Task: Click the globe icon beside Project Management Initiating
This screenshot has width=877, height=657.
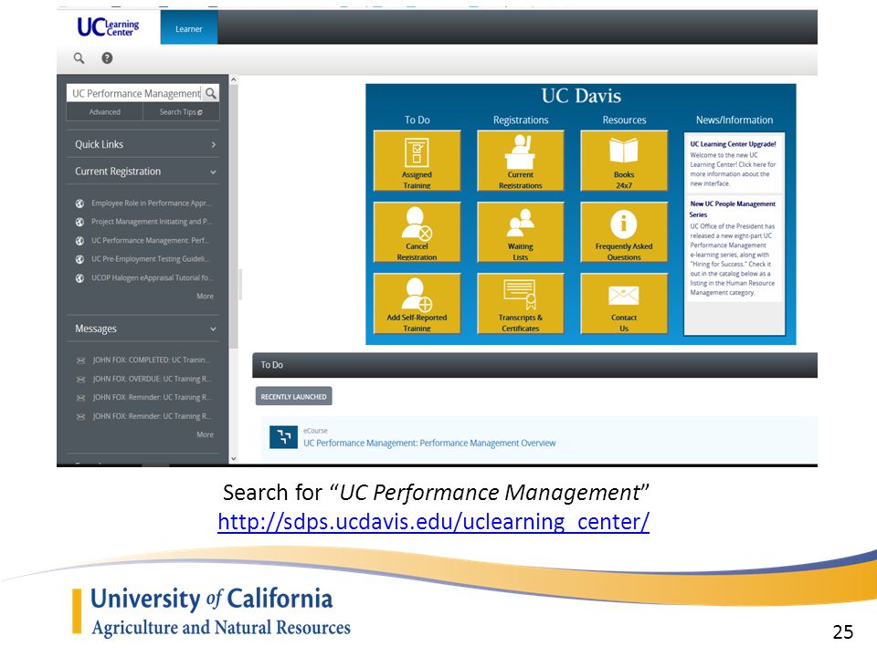Action: point(80,222)
